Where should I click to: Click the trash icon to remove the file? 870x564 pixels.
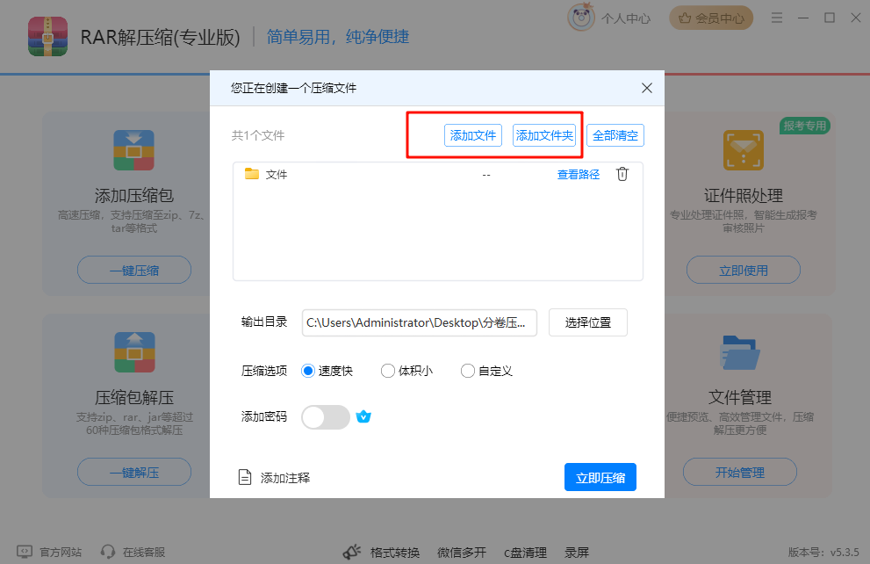[622, 174]
